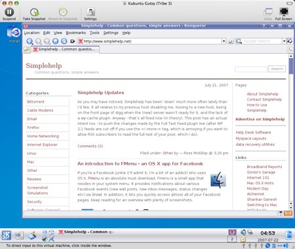The width and height of the screenshot is (295, 249).
Task: Switch to virtual desktop 2 in pager
Action: coord(232,239)
